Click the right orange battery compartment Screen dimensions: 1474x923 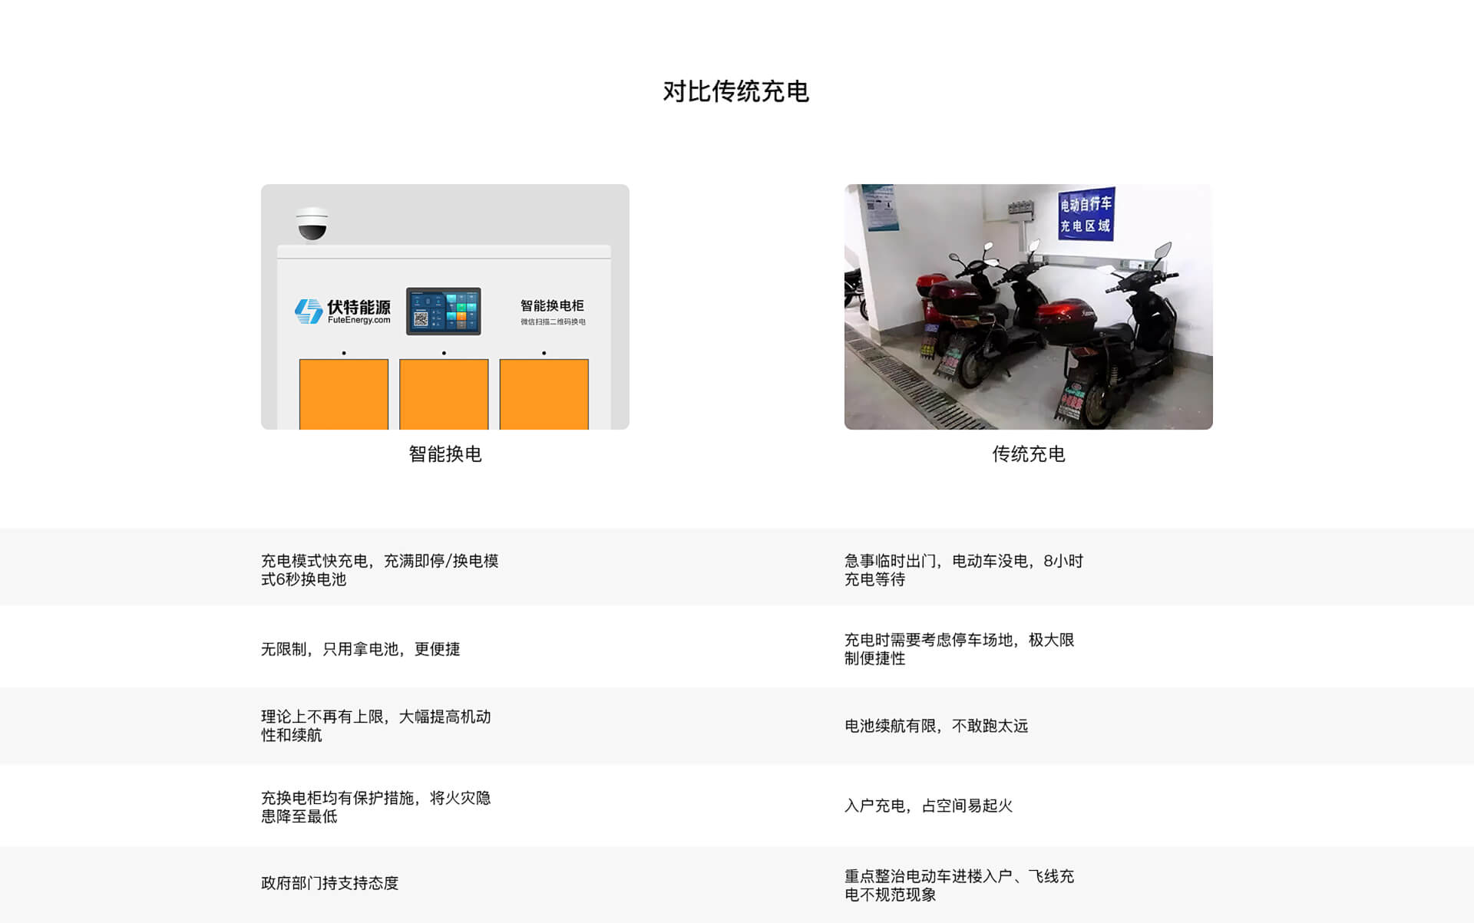pos(544,394)
